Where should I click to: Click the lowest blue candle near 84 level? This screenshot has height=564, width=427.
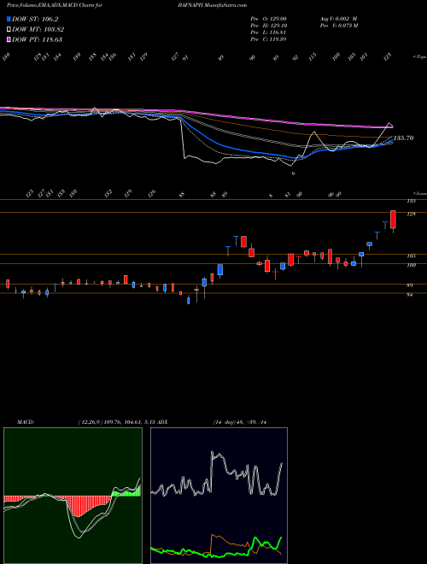coord(189,300)
